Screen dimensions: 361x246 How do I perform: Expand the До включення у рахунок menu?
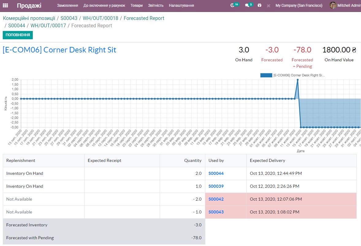pyautogui.click(x=104, y=6)
